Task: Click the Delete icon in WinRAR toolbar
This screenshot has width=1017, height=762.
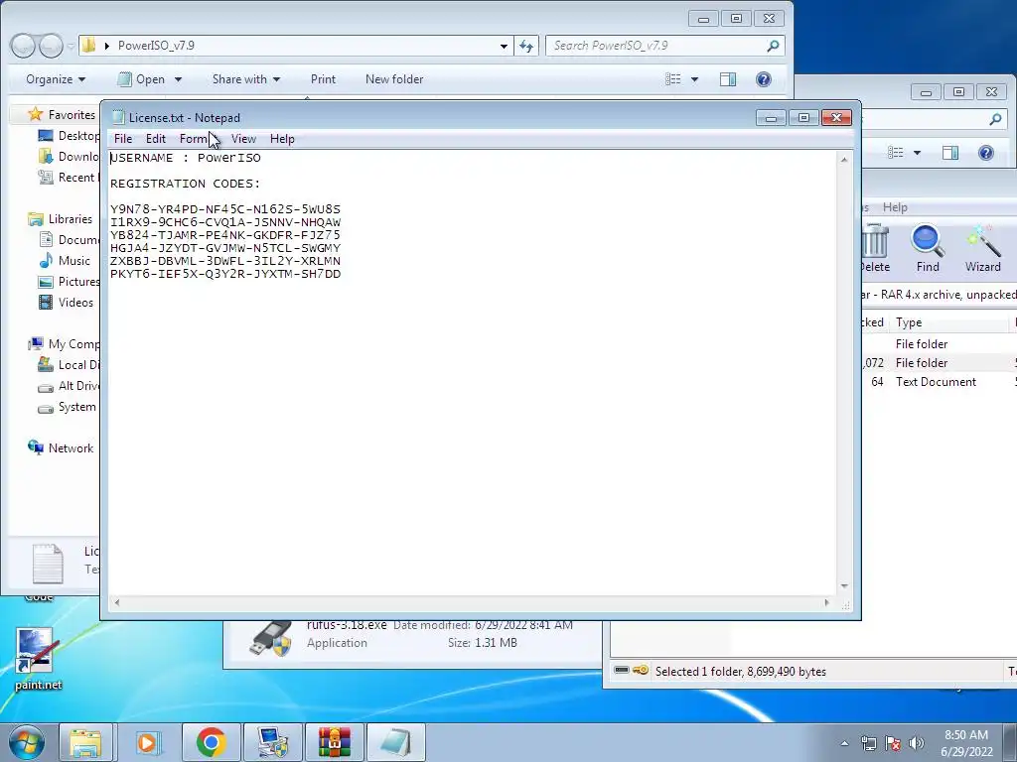Action: 875,247
